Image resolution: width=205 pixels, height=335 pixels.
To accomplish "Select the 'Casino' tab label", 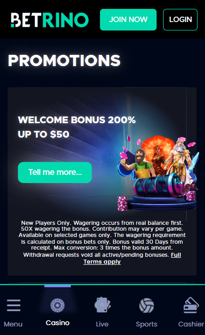I will pyautogui.click(x=57, y=323).
